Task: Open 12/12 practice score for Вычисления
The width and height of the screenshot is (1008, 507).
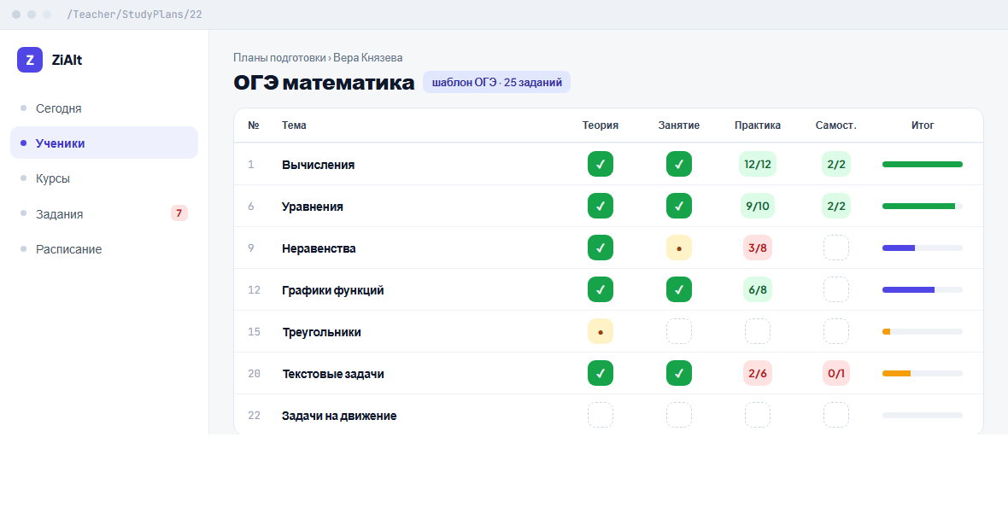Action: [x=758, y=164]
